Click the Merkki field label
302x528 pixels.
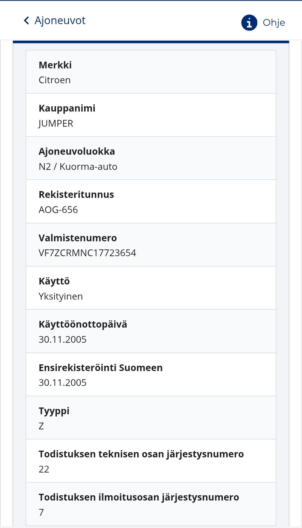click(x=55, y=65)
